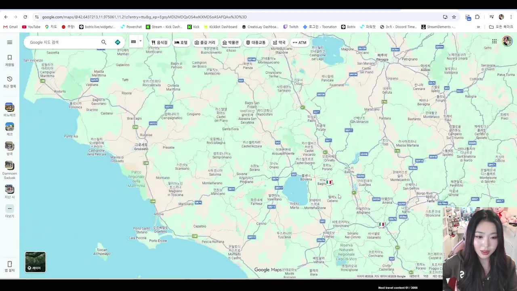The width and height of the screenshot is (517, 291).
Task: Open the 저장됨 saved places panel
Action: [10, 60]
